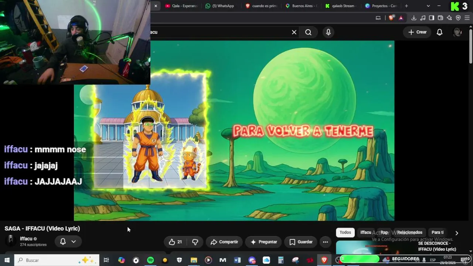Open Brave Shields lion icon

pyautogui.click(x=391, y=18)
